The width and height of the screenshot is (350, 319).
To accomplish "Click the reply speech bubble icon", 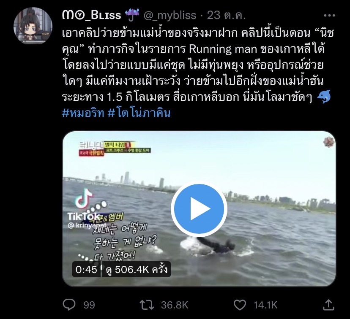I will click(x=69, y=305).
